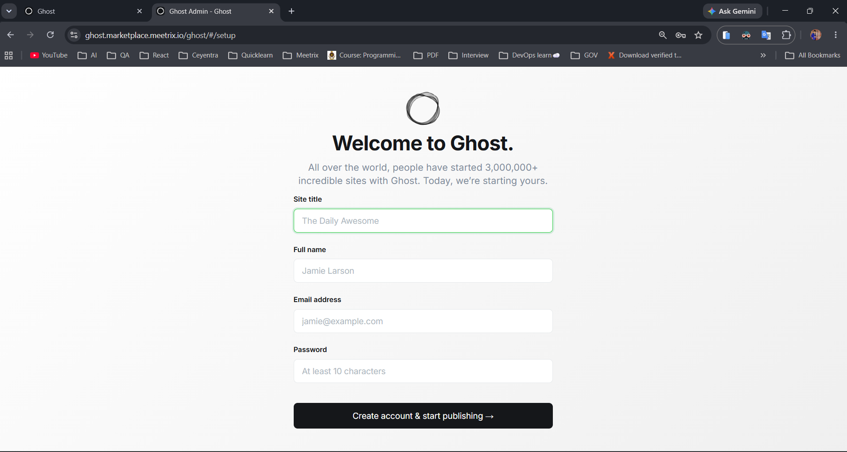The image size is (847, 452).
Task: Open the Meetrix bookmarks folder
Action: (301, 55)
